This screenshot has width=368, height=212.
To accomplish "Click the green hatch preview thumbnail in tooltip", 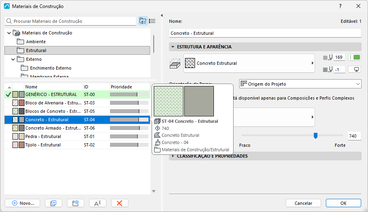I will click(x=169, y=101).
